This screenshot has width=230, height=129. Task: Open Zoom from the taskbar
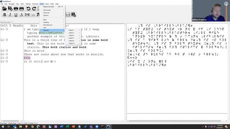(x=97, y=126)
